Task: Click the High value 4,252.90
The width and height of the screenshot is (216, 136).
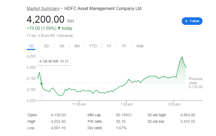Action: [58, 121]
